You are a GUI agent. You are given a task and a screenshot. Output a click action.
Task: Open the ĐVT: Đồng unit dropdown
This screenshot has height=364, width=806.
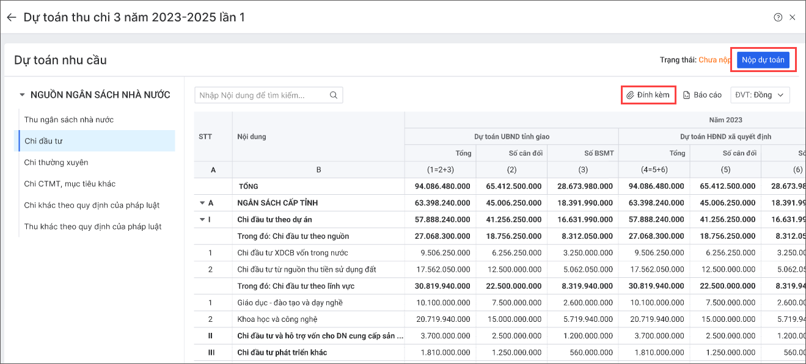760,95
